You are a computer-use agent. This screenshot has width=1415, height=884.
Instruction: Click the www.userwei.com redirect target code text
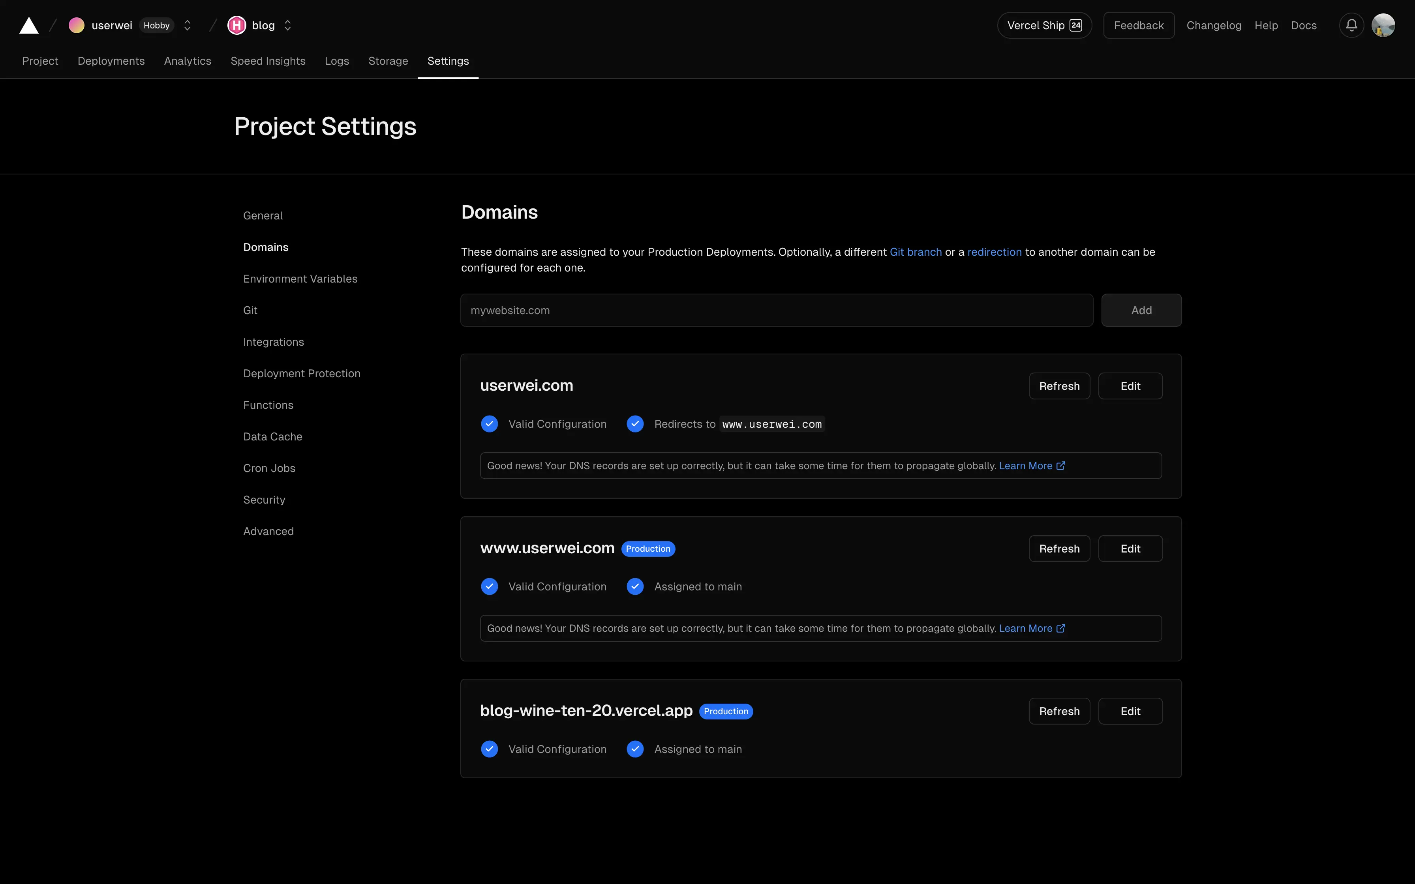pos(772,424)
